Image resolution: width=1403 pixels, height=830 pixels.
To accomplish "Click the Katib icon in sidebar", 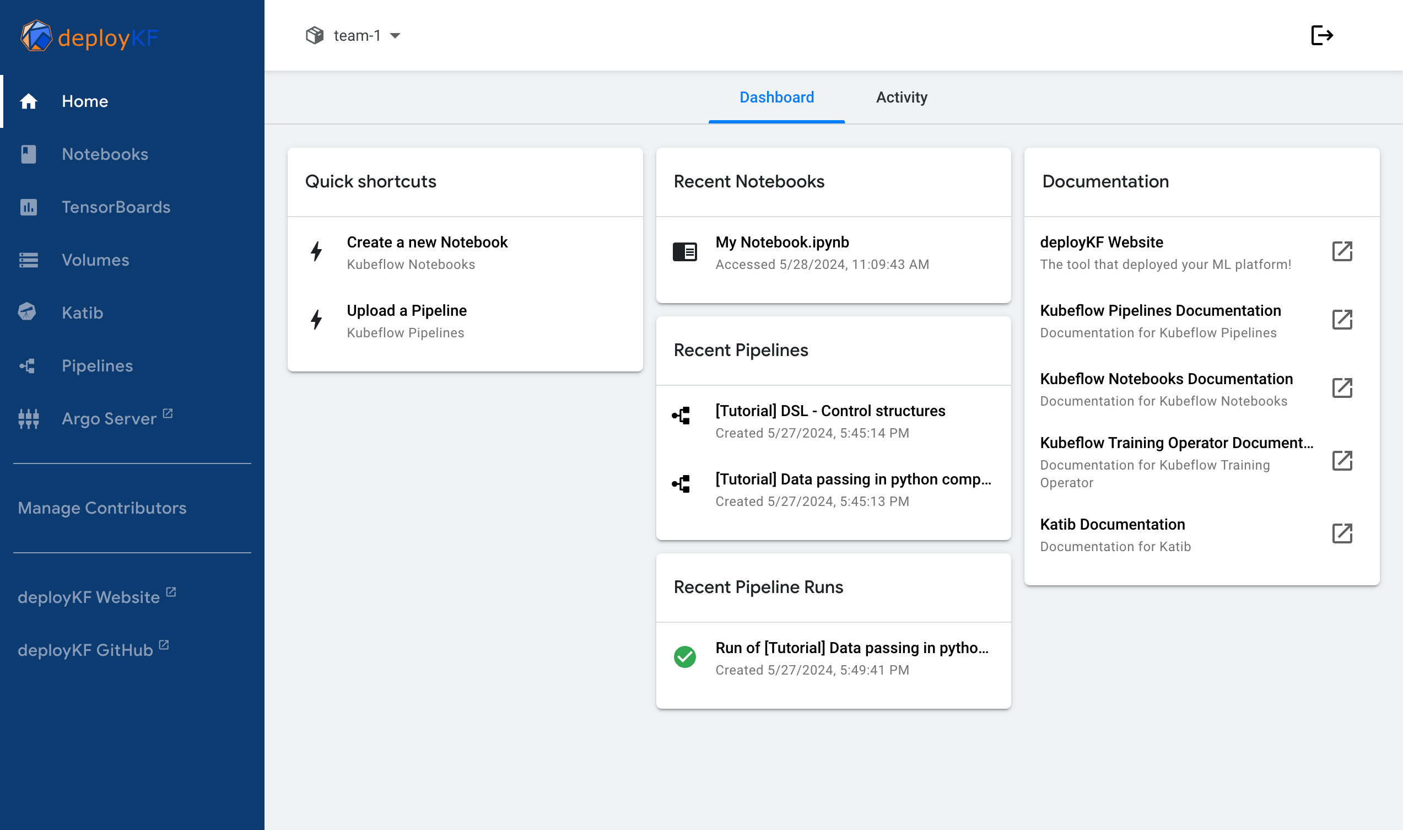I will [27, 312].
